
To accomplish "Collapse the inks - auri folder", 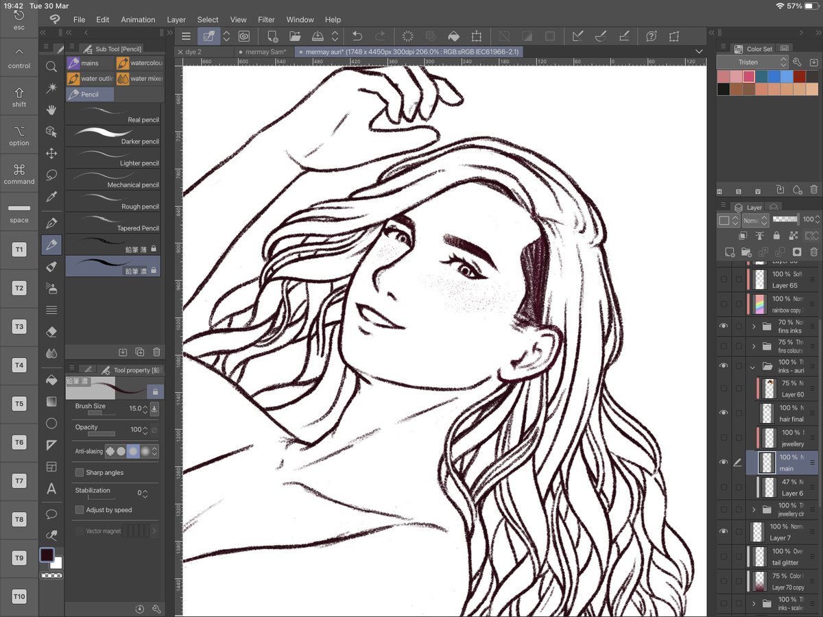I will (753, 367).
